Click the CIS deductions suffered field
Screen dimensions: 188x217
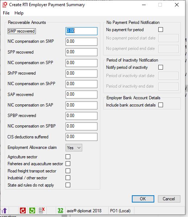(82, 137)
